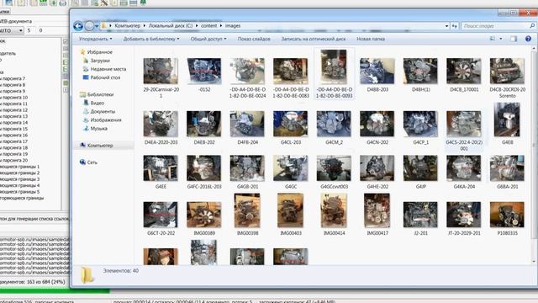
Task: Click the Explorer Back navigation arrow
Action: [x=78, y=26]
